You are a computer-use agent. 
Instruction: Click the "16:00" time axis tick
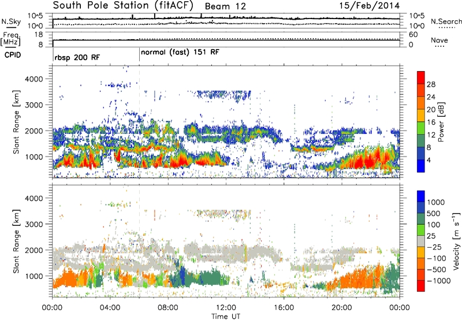[284, 308]
